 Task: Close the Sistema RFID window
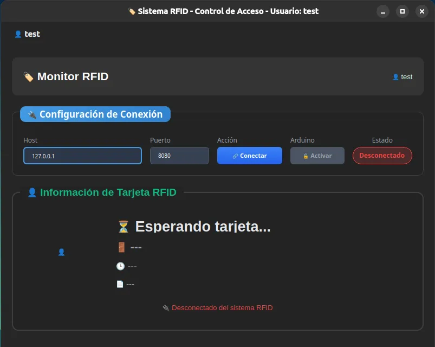pyautogui.click(x=422, y=11)
